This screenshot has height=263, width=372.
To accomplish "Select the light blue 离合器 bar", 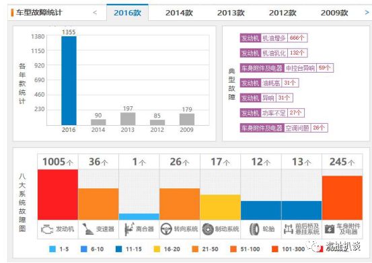I will coord(139,217).
